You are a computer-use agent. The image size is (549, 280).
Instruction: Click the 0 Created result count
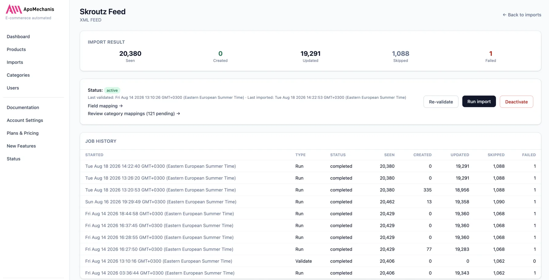pos(221,54)
